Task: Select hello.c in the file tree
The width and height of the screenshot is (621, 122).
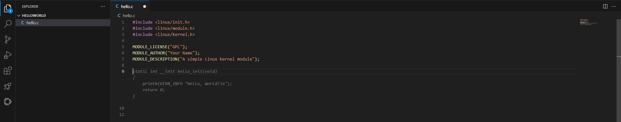Action: (x=63, y=23)
